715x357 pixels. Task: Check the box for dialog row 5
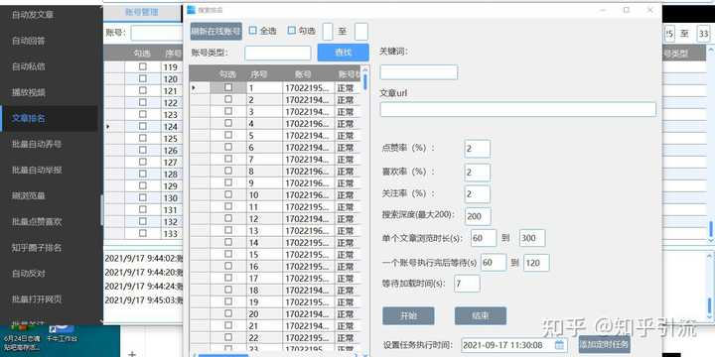[x=228, y=135]
